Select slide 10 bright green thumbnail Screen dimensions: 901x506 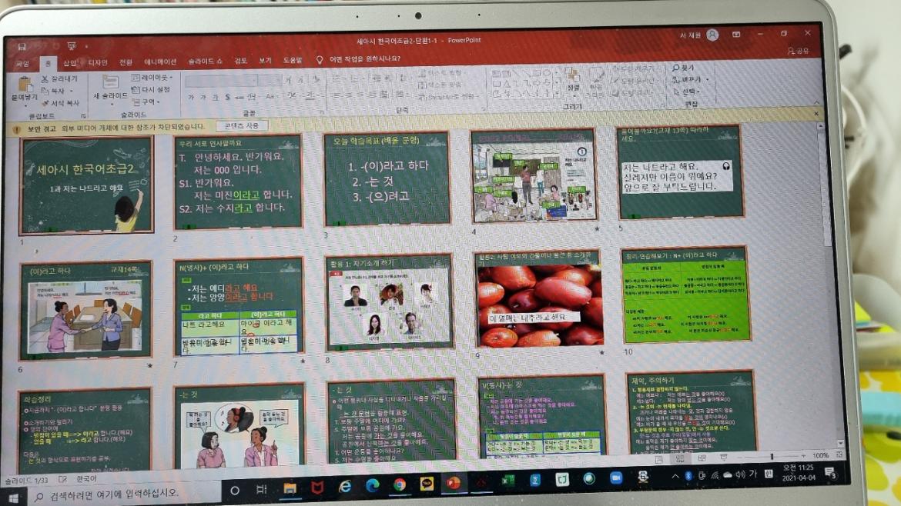pos(685,295)
